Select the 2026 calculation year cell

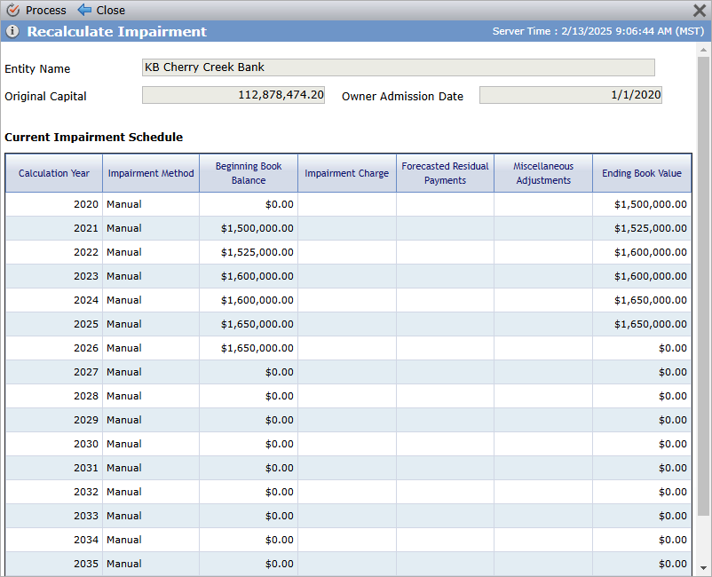coord(54,348)
